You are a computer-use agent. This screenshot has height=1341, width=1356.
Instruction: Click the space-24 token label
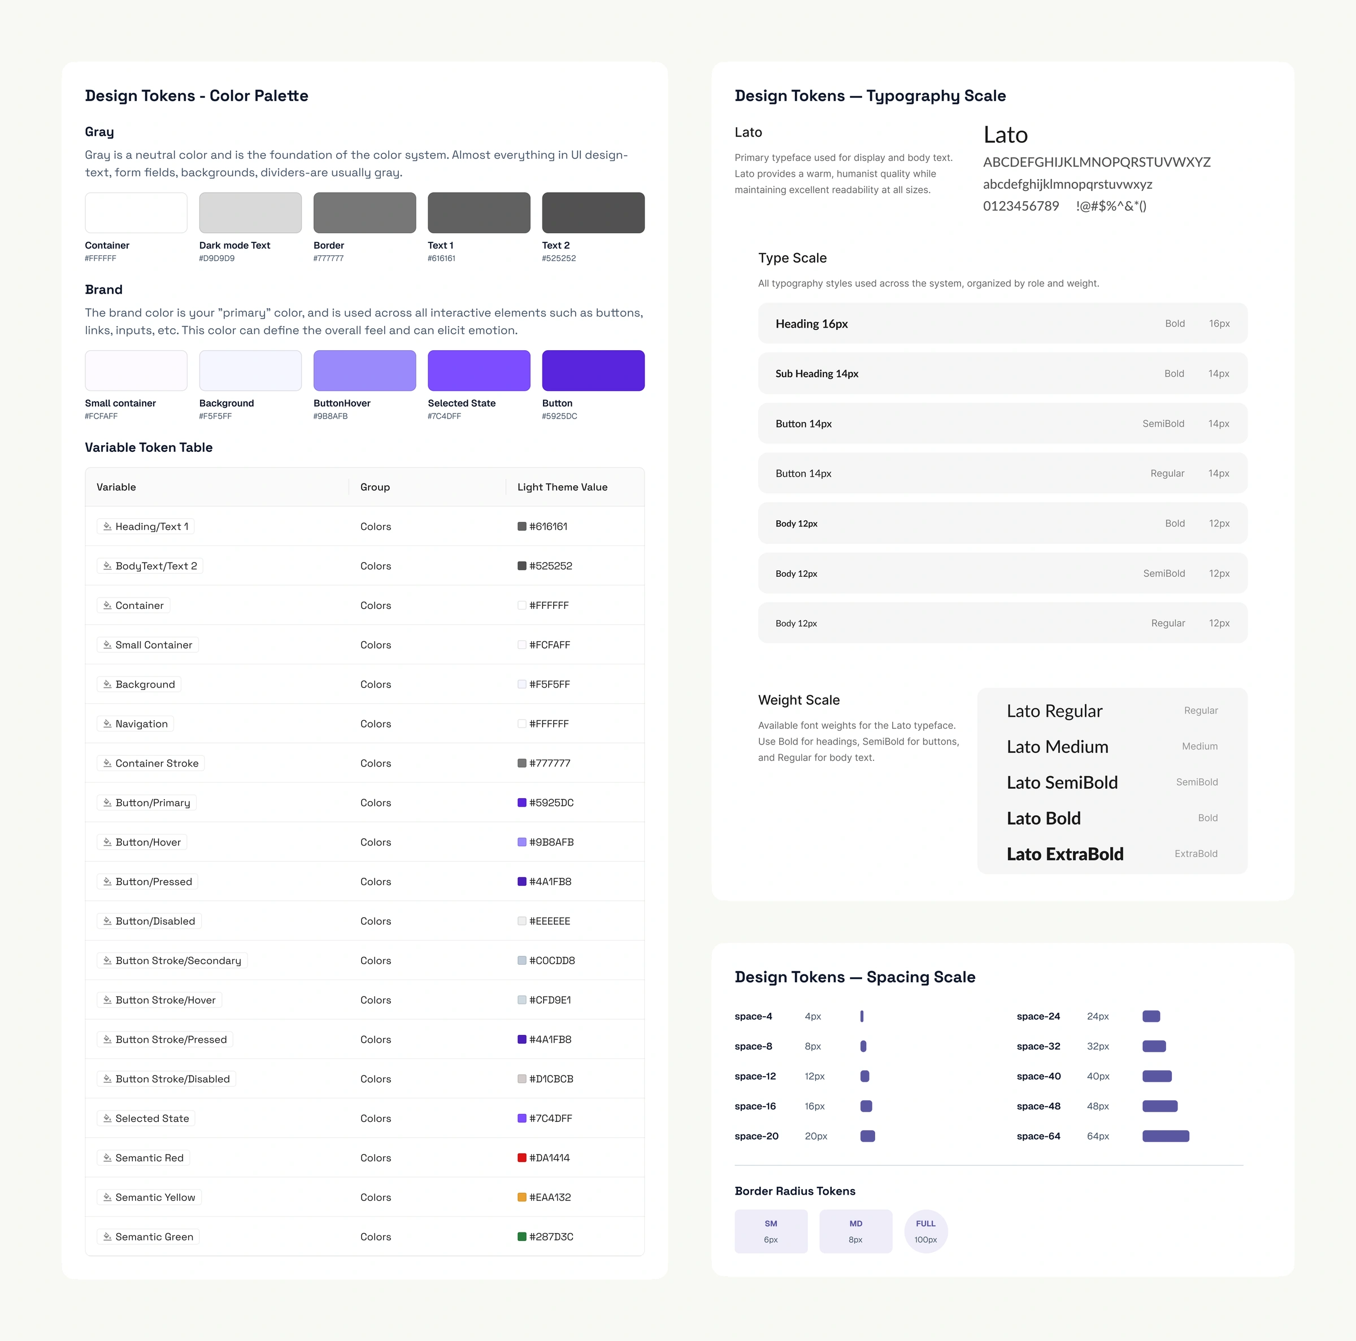coord(1038,1016)
